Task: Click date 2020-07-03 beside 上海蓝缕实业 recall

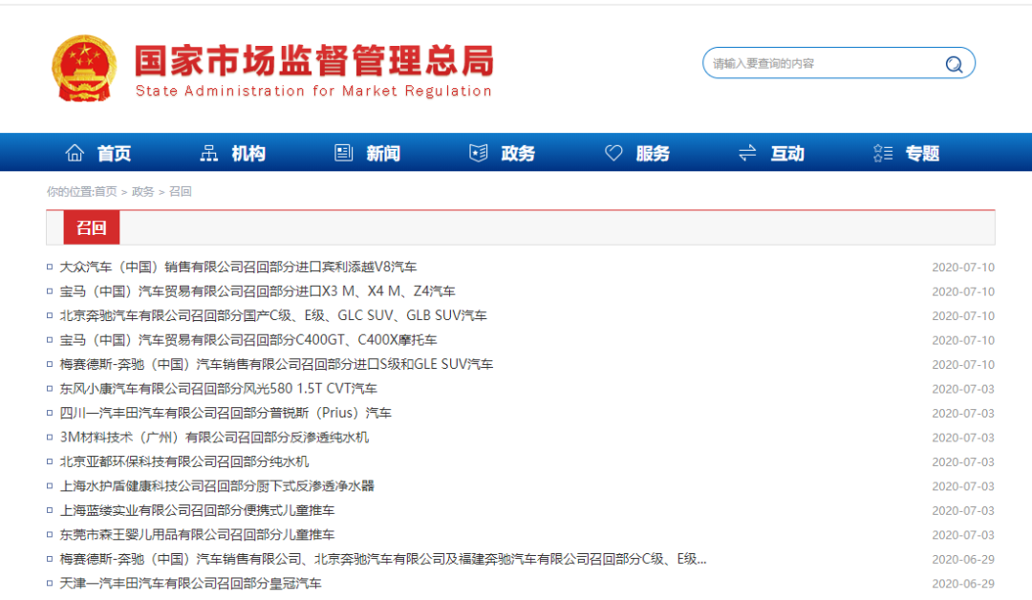Action: coord(963,510)
